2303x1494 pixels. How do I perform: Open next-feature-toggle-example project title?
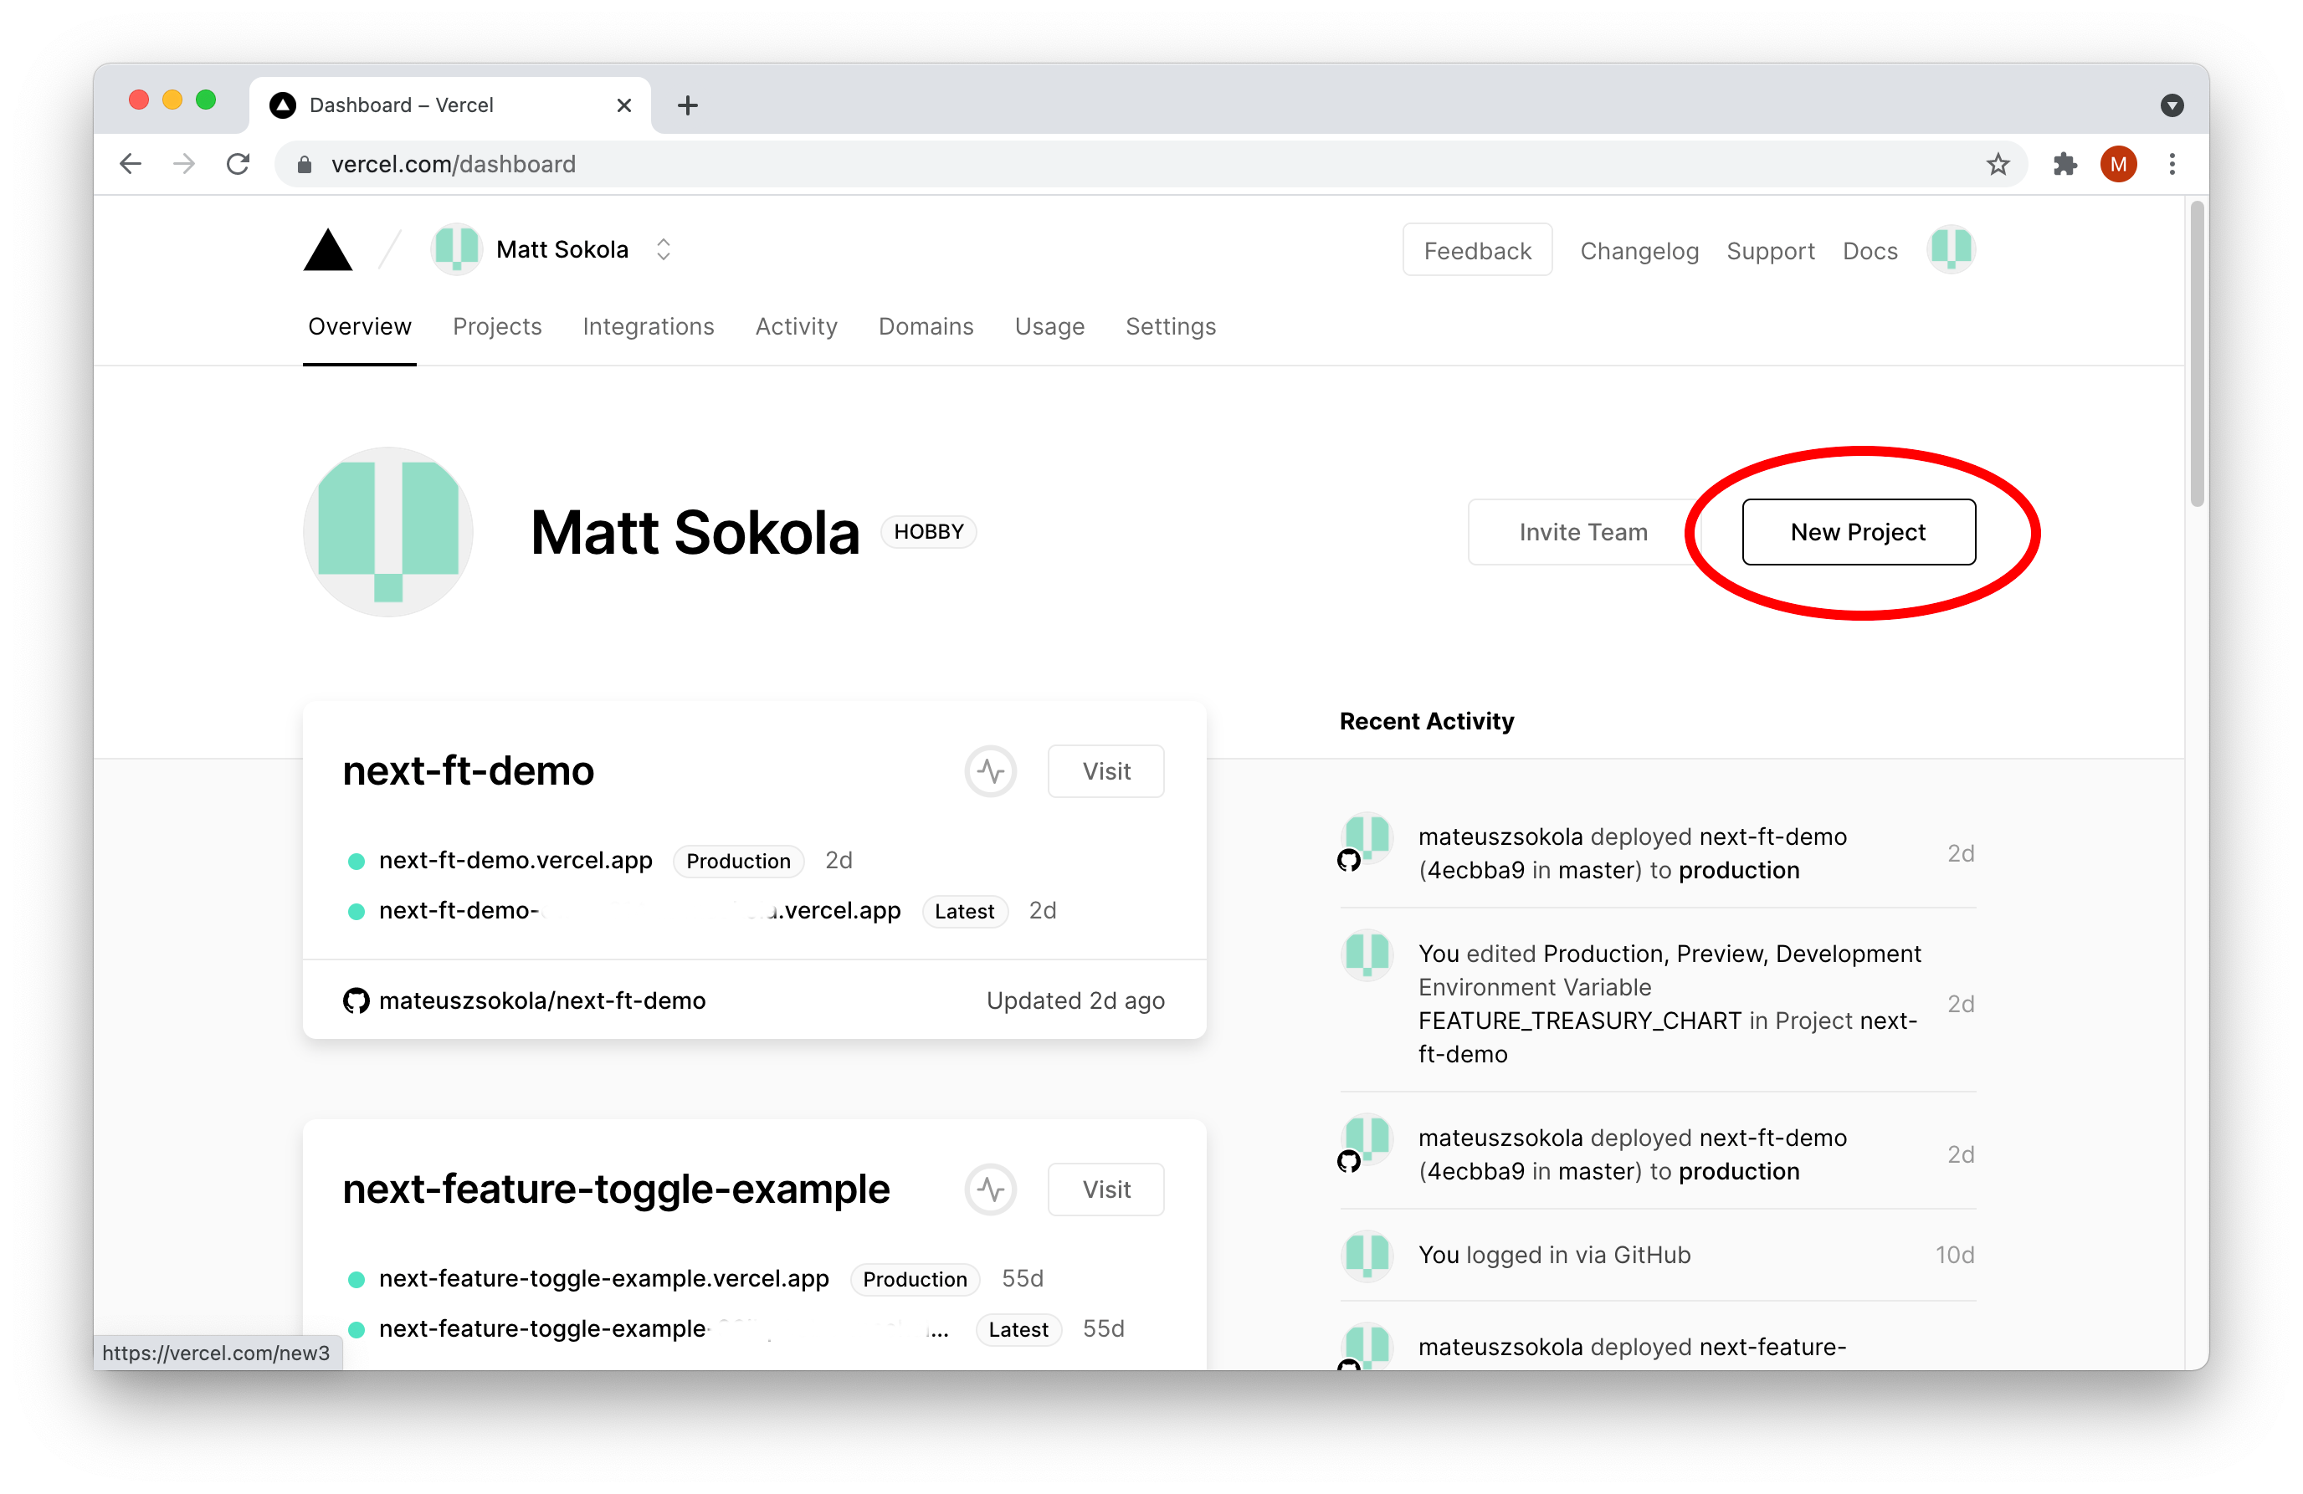(x=615, y=1190)
